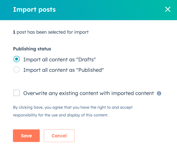Open the overwrite content info tooltip icon
The image size is (177, 149).
[x=159, y=94]
